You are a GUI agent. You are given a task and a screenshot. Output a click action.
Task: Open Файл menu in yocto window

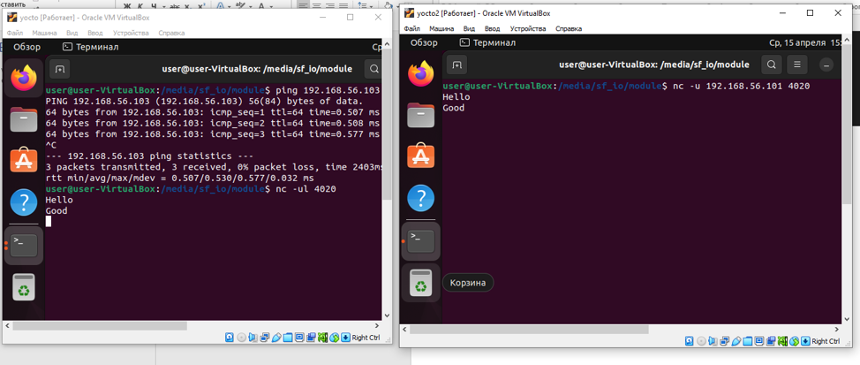click(x=15, y=33)
